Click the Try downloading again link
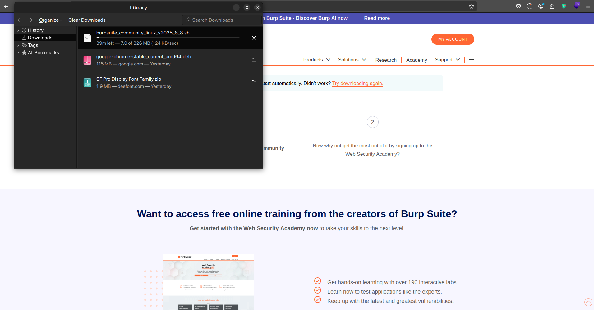Image resolution: width=594 pixels, height=310 pixels. pyautogui.click(x=357, y=83)
